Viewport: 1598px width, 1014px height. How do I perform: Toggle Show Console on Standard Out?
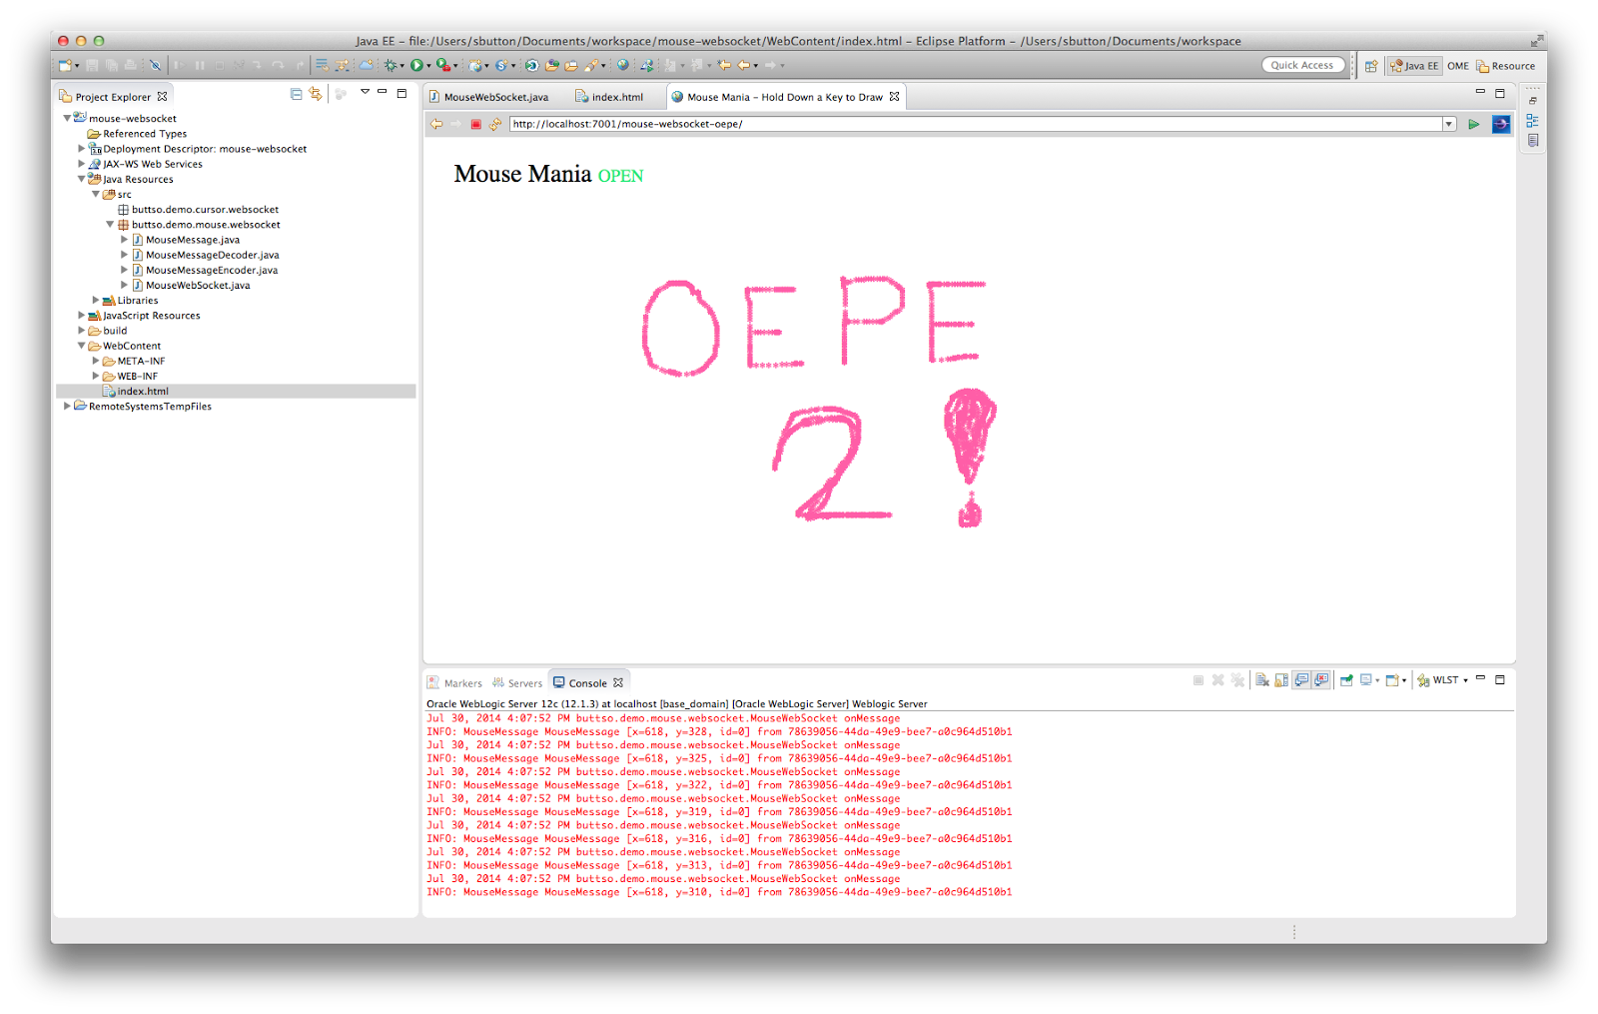coord(1301,680)
